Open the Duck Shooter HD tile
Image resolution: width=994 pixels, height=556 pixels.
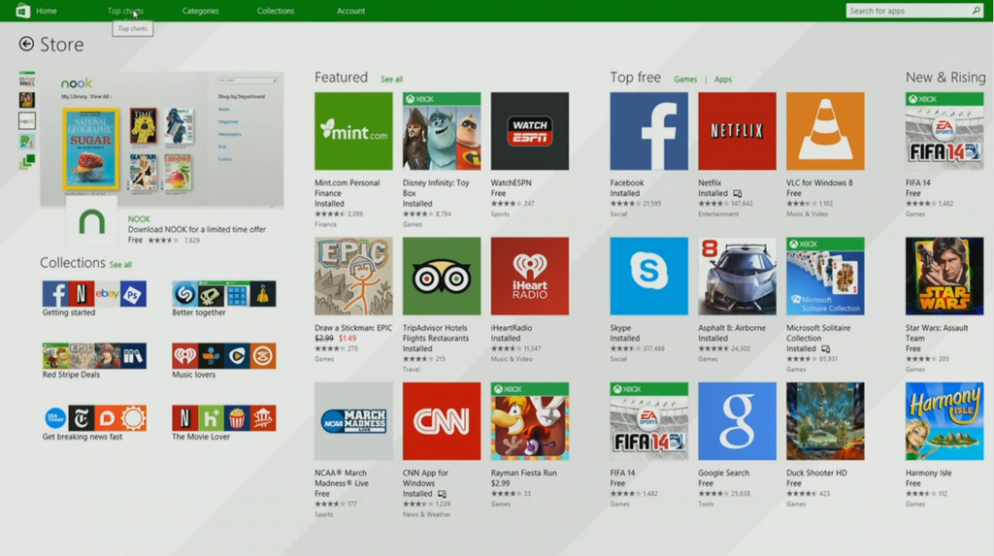pyautogui.click(x=825, y=421)
